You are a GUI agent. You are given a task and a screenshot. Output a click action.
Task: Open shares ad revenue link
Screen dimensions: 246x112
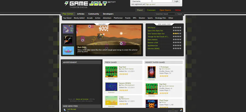point(82,99)
